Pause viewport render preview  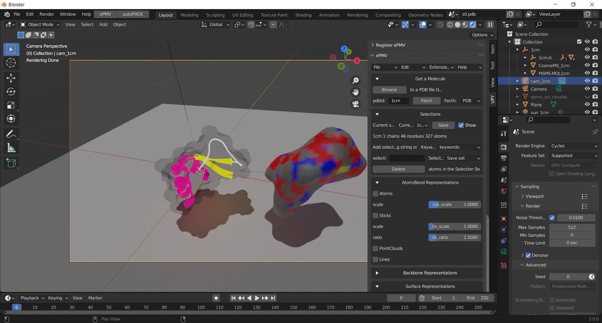click(490, 25)
